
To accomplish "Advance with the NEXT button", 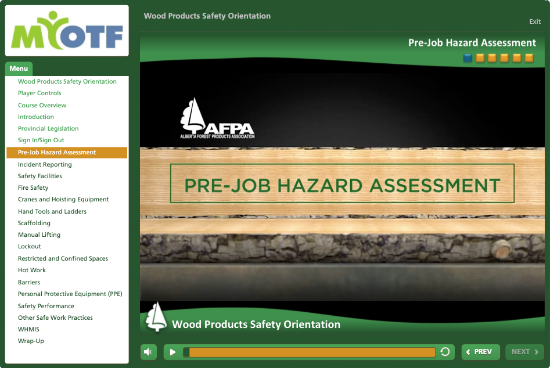I will 524,352.
